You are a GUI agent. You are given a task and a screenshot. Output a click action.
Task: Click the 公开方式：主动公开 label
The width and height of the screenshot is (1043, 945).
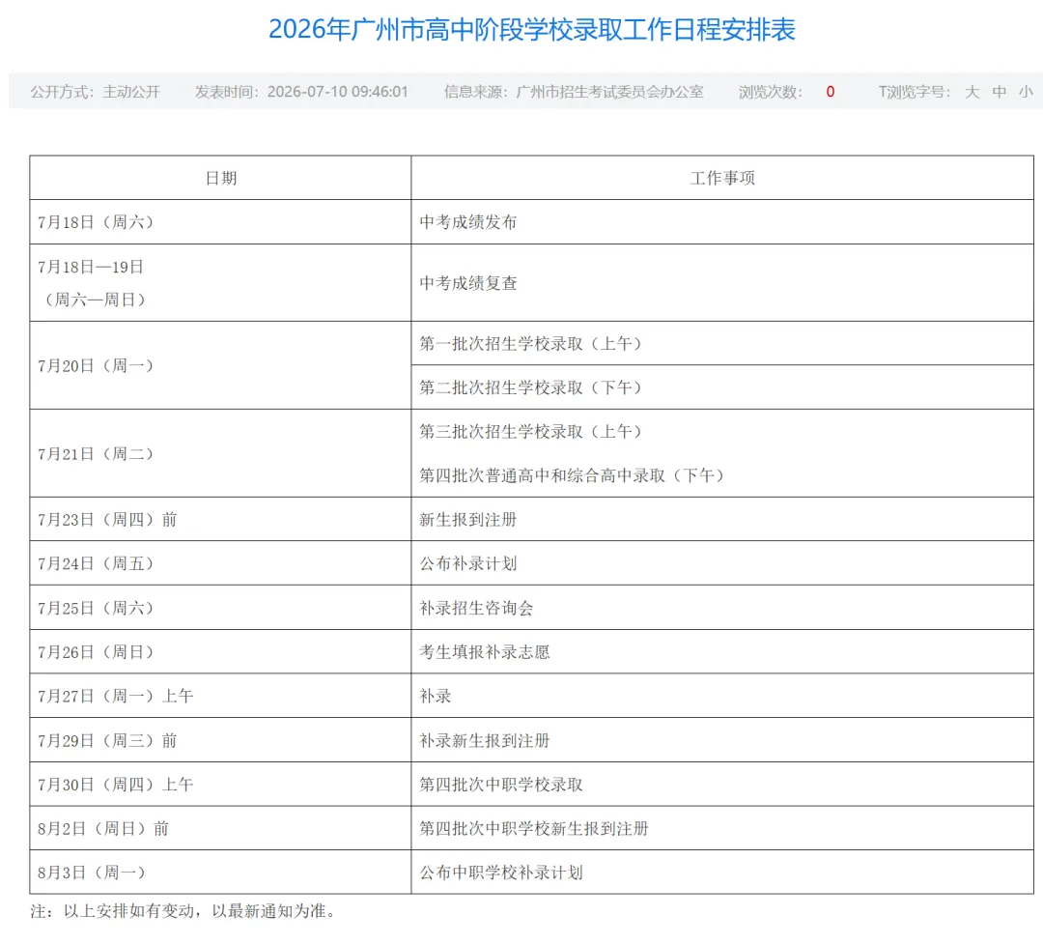click(x=95, y=92)
